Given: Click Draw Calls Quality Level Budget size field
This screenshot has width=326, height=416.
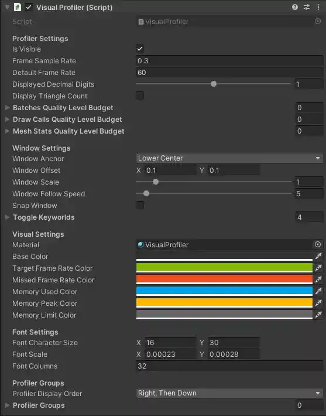Looking at the screenshot, I should [309, 120].
